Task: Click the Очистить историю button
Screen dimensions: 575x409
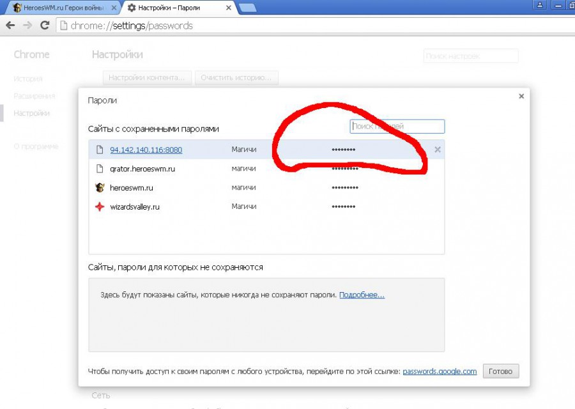Action: (236, 78)
